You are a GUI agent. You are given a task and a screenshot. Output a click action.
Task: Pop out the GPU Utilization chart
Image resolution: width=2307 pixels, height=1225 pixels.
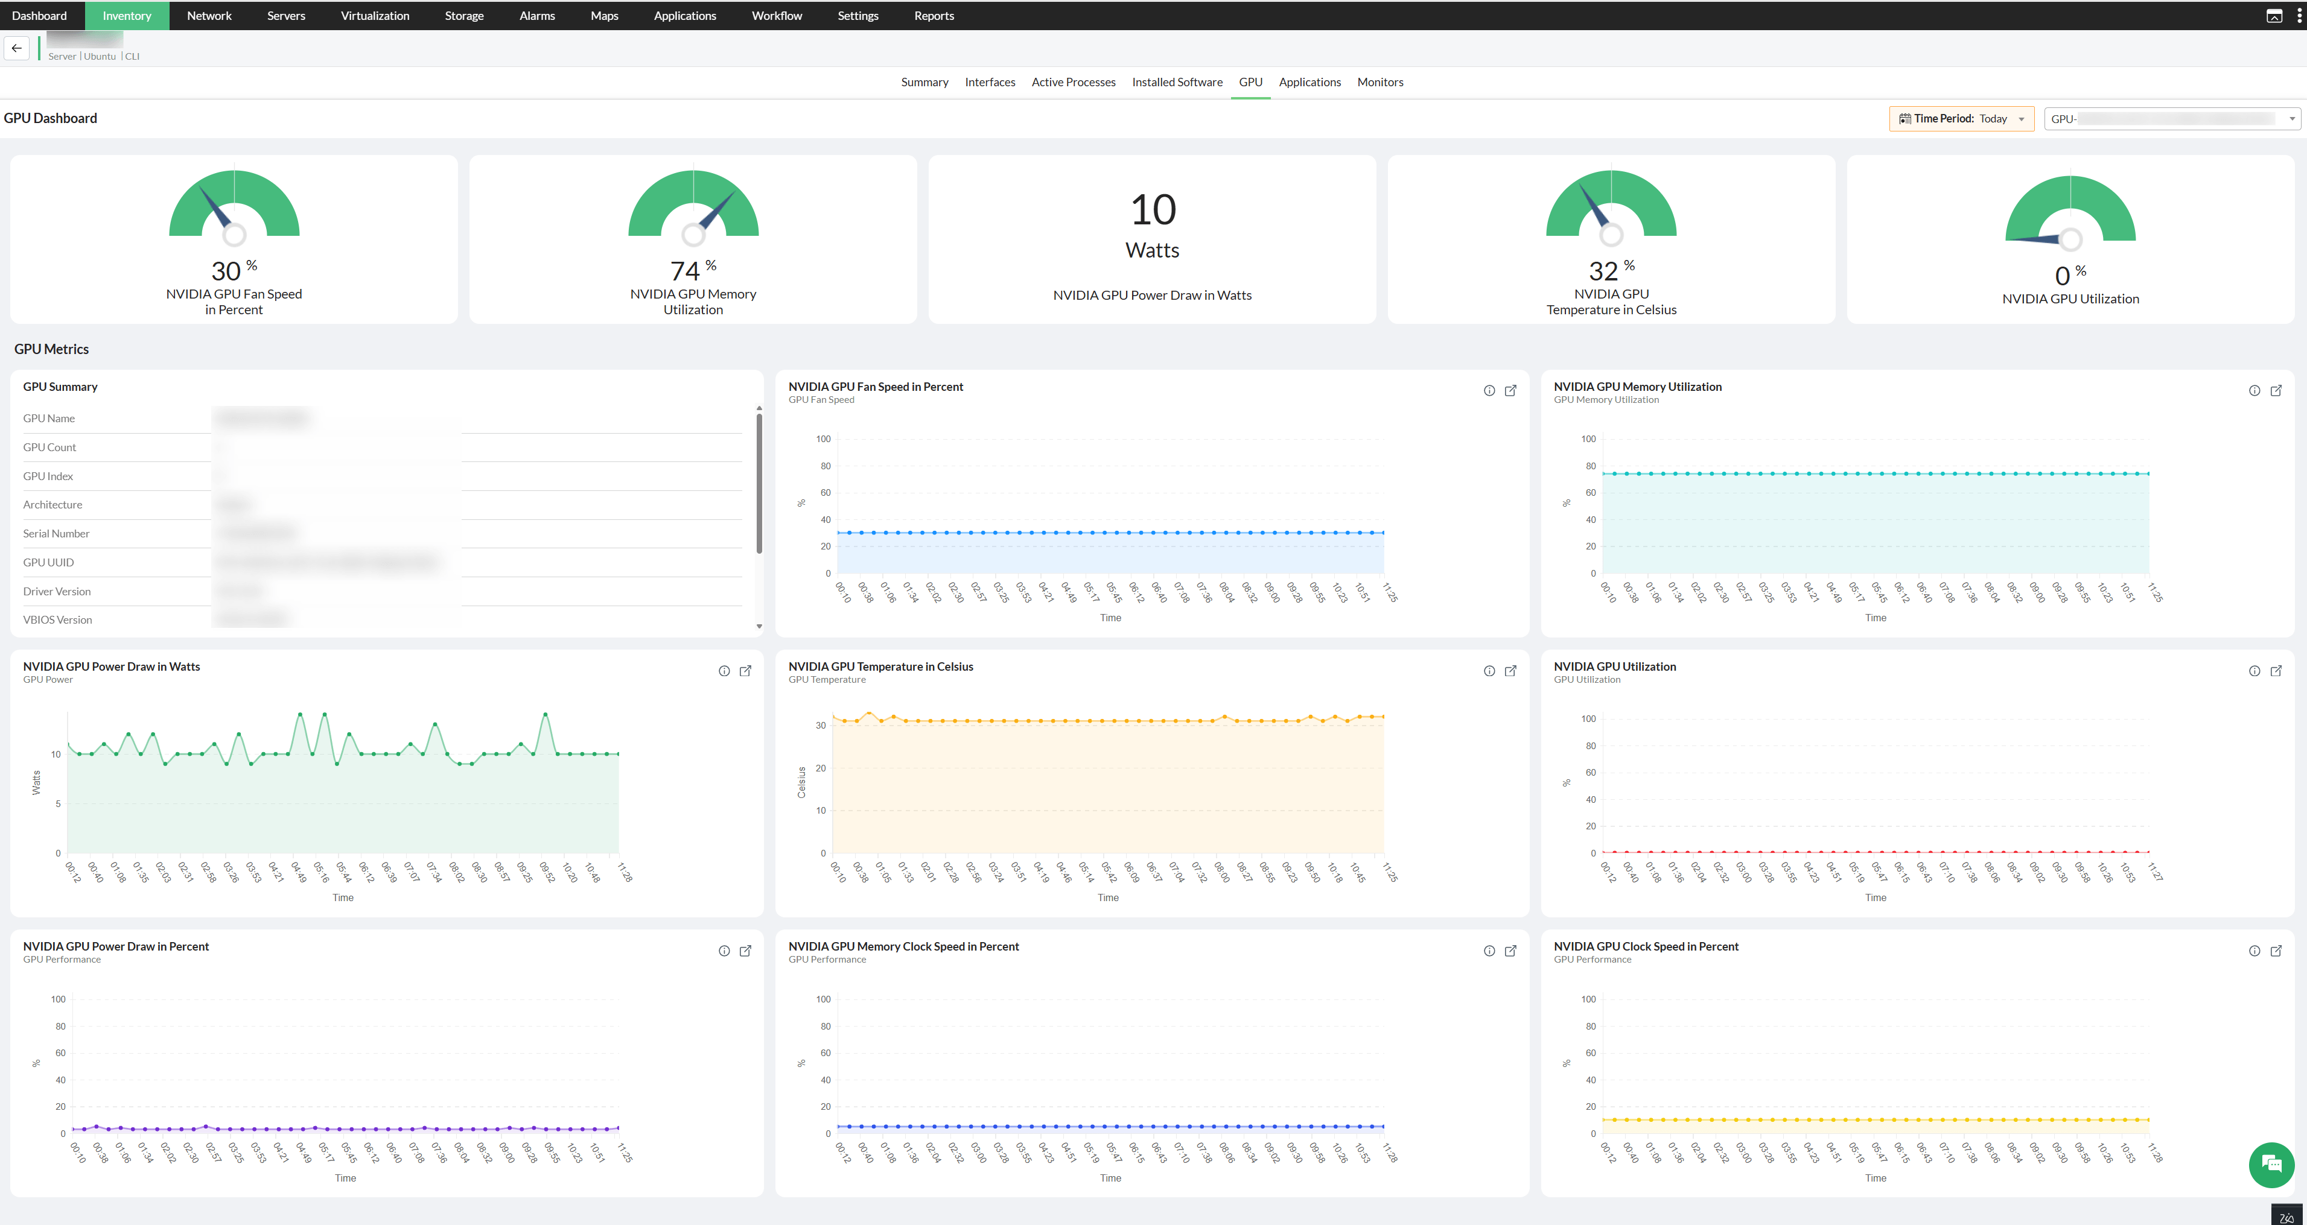click(x=2276, y=671)
